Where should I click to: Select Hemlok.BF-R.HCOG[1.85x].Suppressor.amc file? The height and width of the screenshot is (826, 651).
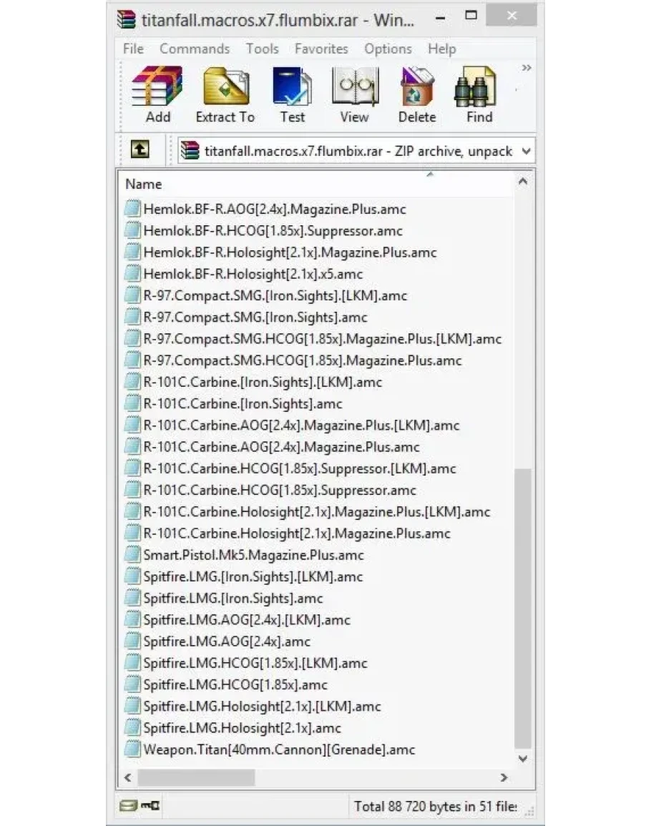(x=273, y=231)
